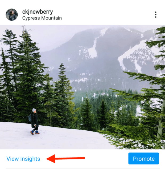Tap the tall evergreen tree in photo

pyautogui.click(x=27, y=75)
